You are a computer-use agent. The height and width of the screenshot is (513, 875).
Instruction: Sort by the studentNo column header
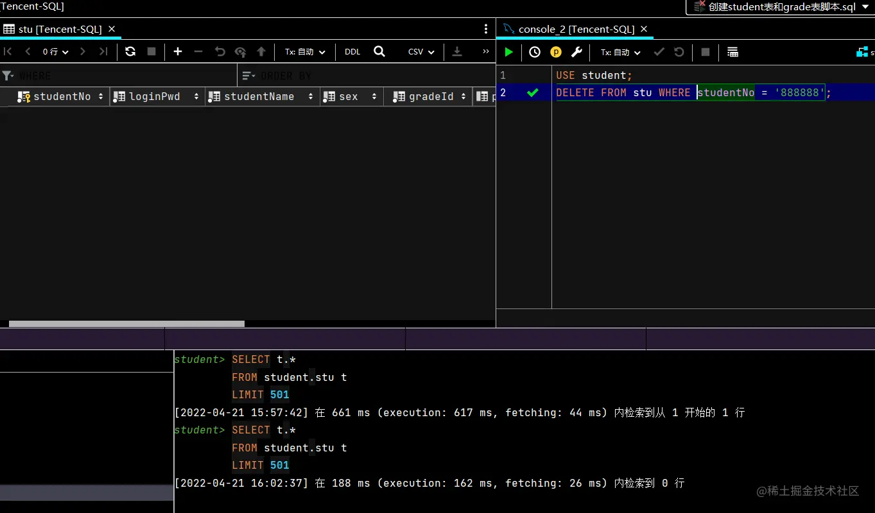point(61,96)
